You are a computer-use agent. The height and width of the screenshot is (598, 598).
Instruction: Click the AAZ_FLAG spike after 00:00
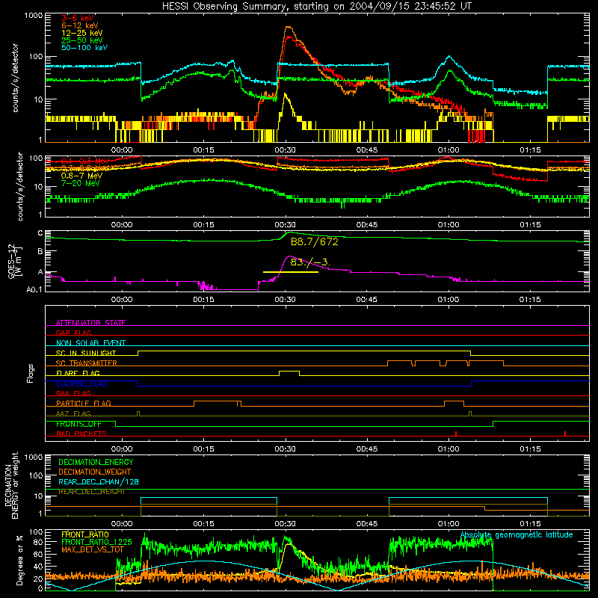click(138, 413)
